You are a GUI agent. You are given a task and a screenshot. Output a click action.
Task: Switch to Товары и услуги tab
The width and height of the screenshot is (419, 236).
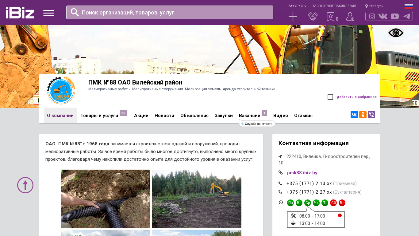(99, 116)
